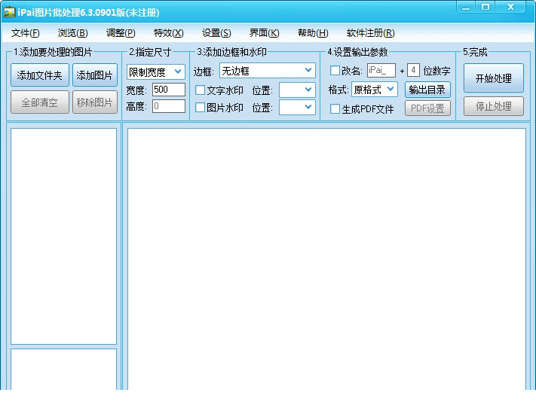Click the 开始处理 button

tap(494, 78)
